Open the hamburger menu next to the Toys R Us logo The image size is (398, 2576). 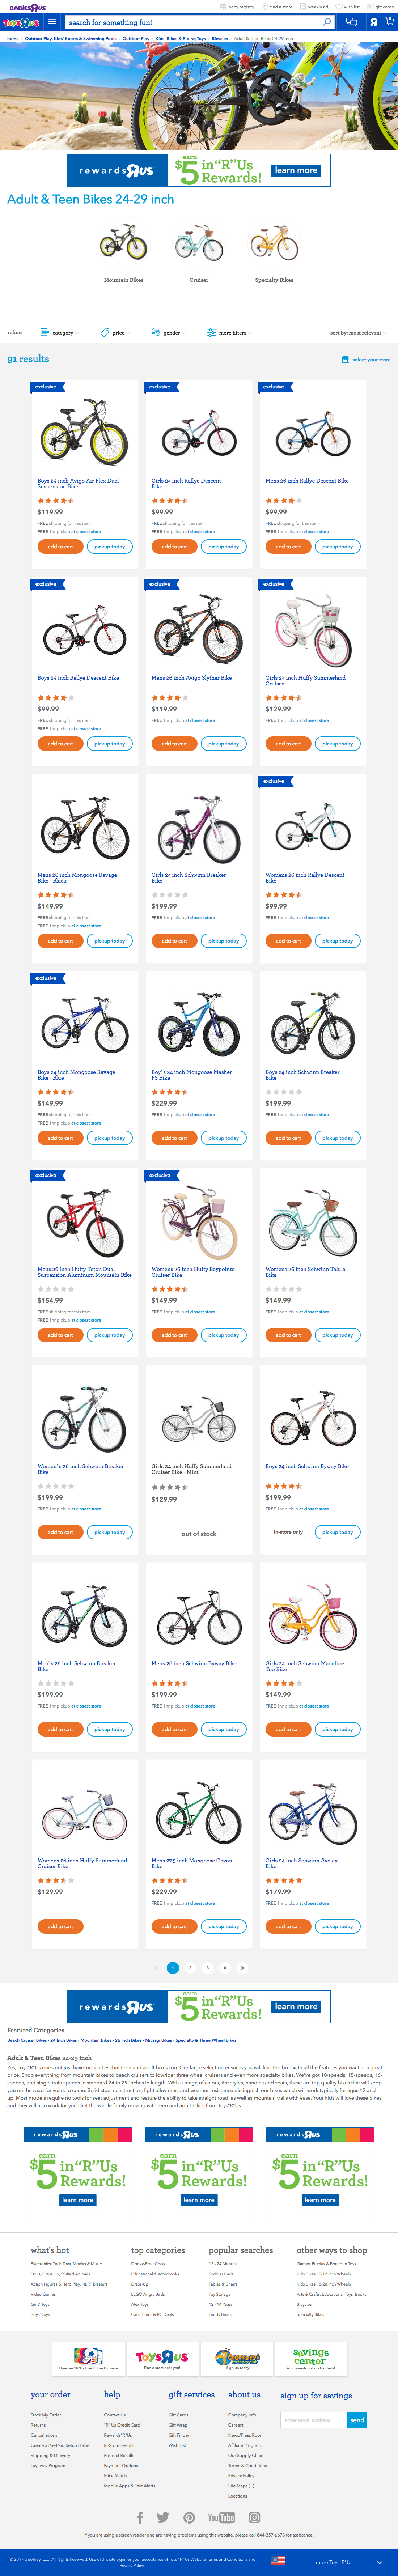click(52, 22)
